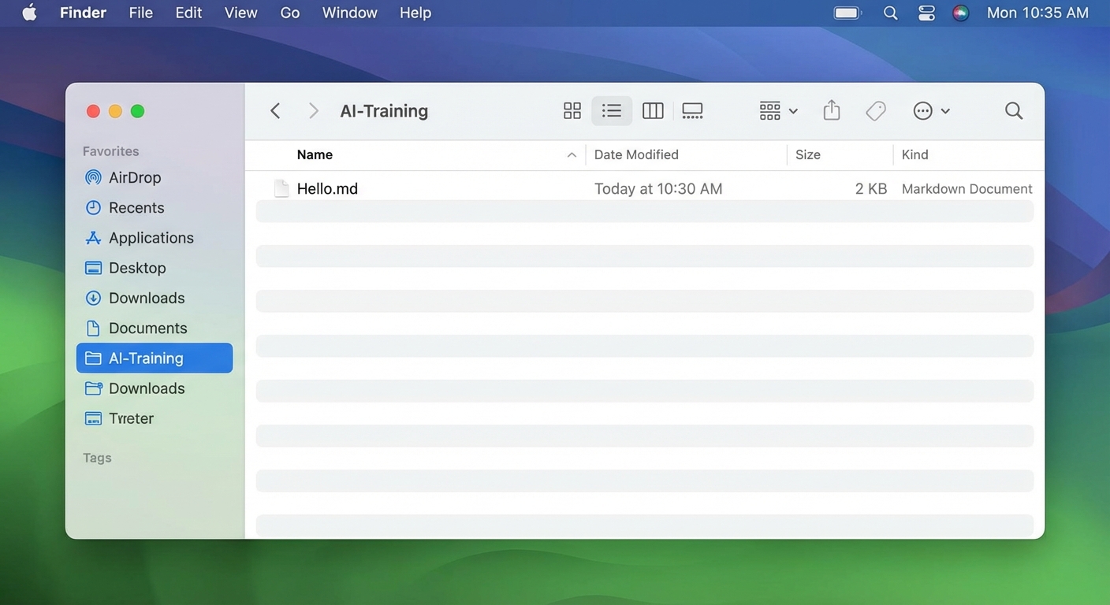
Task: Select the Trreter drive in the sidebar
Action: (131, 418)
